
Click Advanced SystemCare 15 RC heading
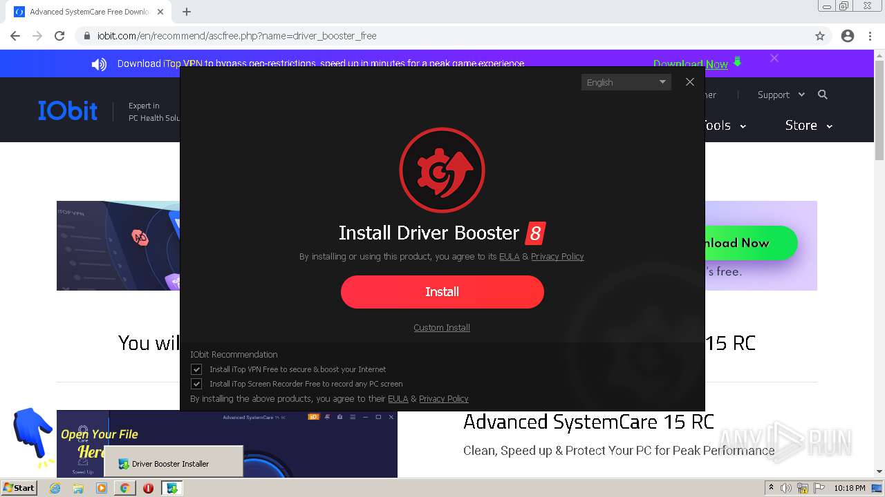pos(588,421)
